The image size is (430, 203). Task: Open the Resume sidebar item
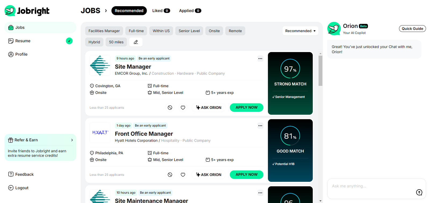(x=40, y=41)
